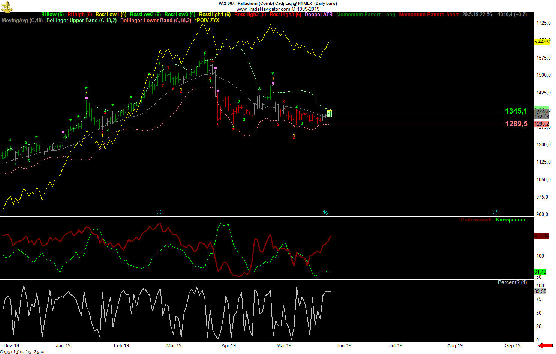This screenshot has width=556, height=354.
Task: Select Apr.19 on the time axis
Action: click(x=229, y=346)
